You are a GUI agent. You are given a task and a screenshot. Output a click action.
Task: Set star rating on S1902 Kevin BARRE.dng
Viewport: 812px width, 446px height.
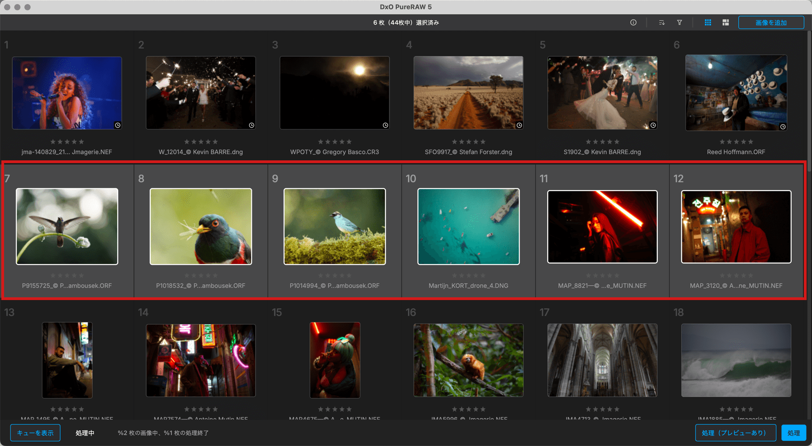602,141
